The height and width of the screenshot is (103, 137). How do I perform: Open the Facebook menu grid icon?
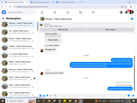pyautogui.click(x=121, y=12)
